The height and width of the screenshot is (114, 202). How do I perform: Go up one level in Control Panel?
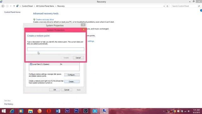tap(14, 6)
